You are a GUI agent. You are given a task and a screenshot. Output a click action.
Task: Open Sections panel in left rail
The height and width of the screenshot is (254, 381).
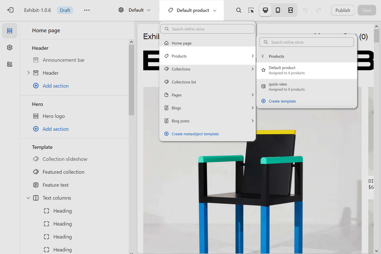(10, 31)
